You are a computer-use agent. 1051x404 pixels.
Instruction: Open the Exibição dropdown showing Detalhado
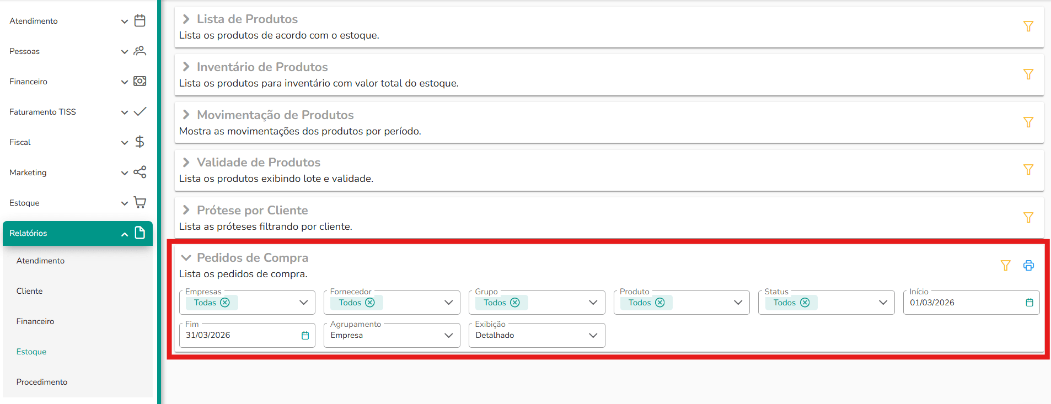click(537, 335)
